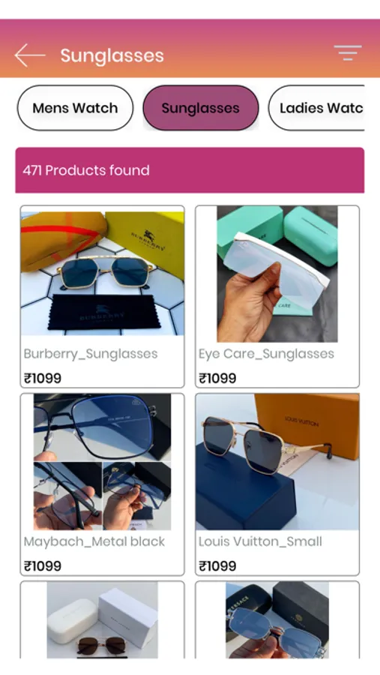The width and height of the screenshot is (380, 675).
Task: Tap the ₹1099 price under Burberry
Action: [x=43, y=379]
